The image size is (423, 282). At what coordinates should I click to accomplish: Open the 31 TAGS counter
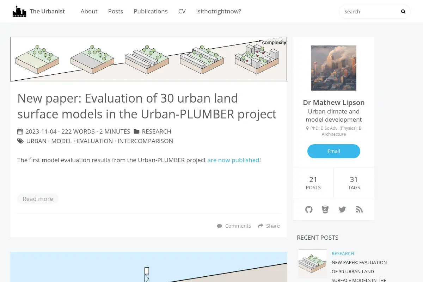(354, 183)
